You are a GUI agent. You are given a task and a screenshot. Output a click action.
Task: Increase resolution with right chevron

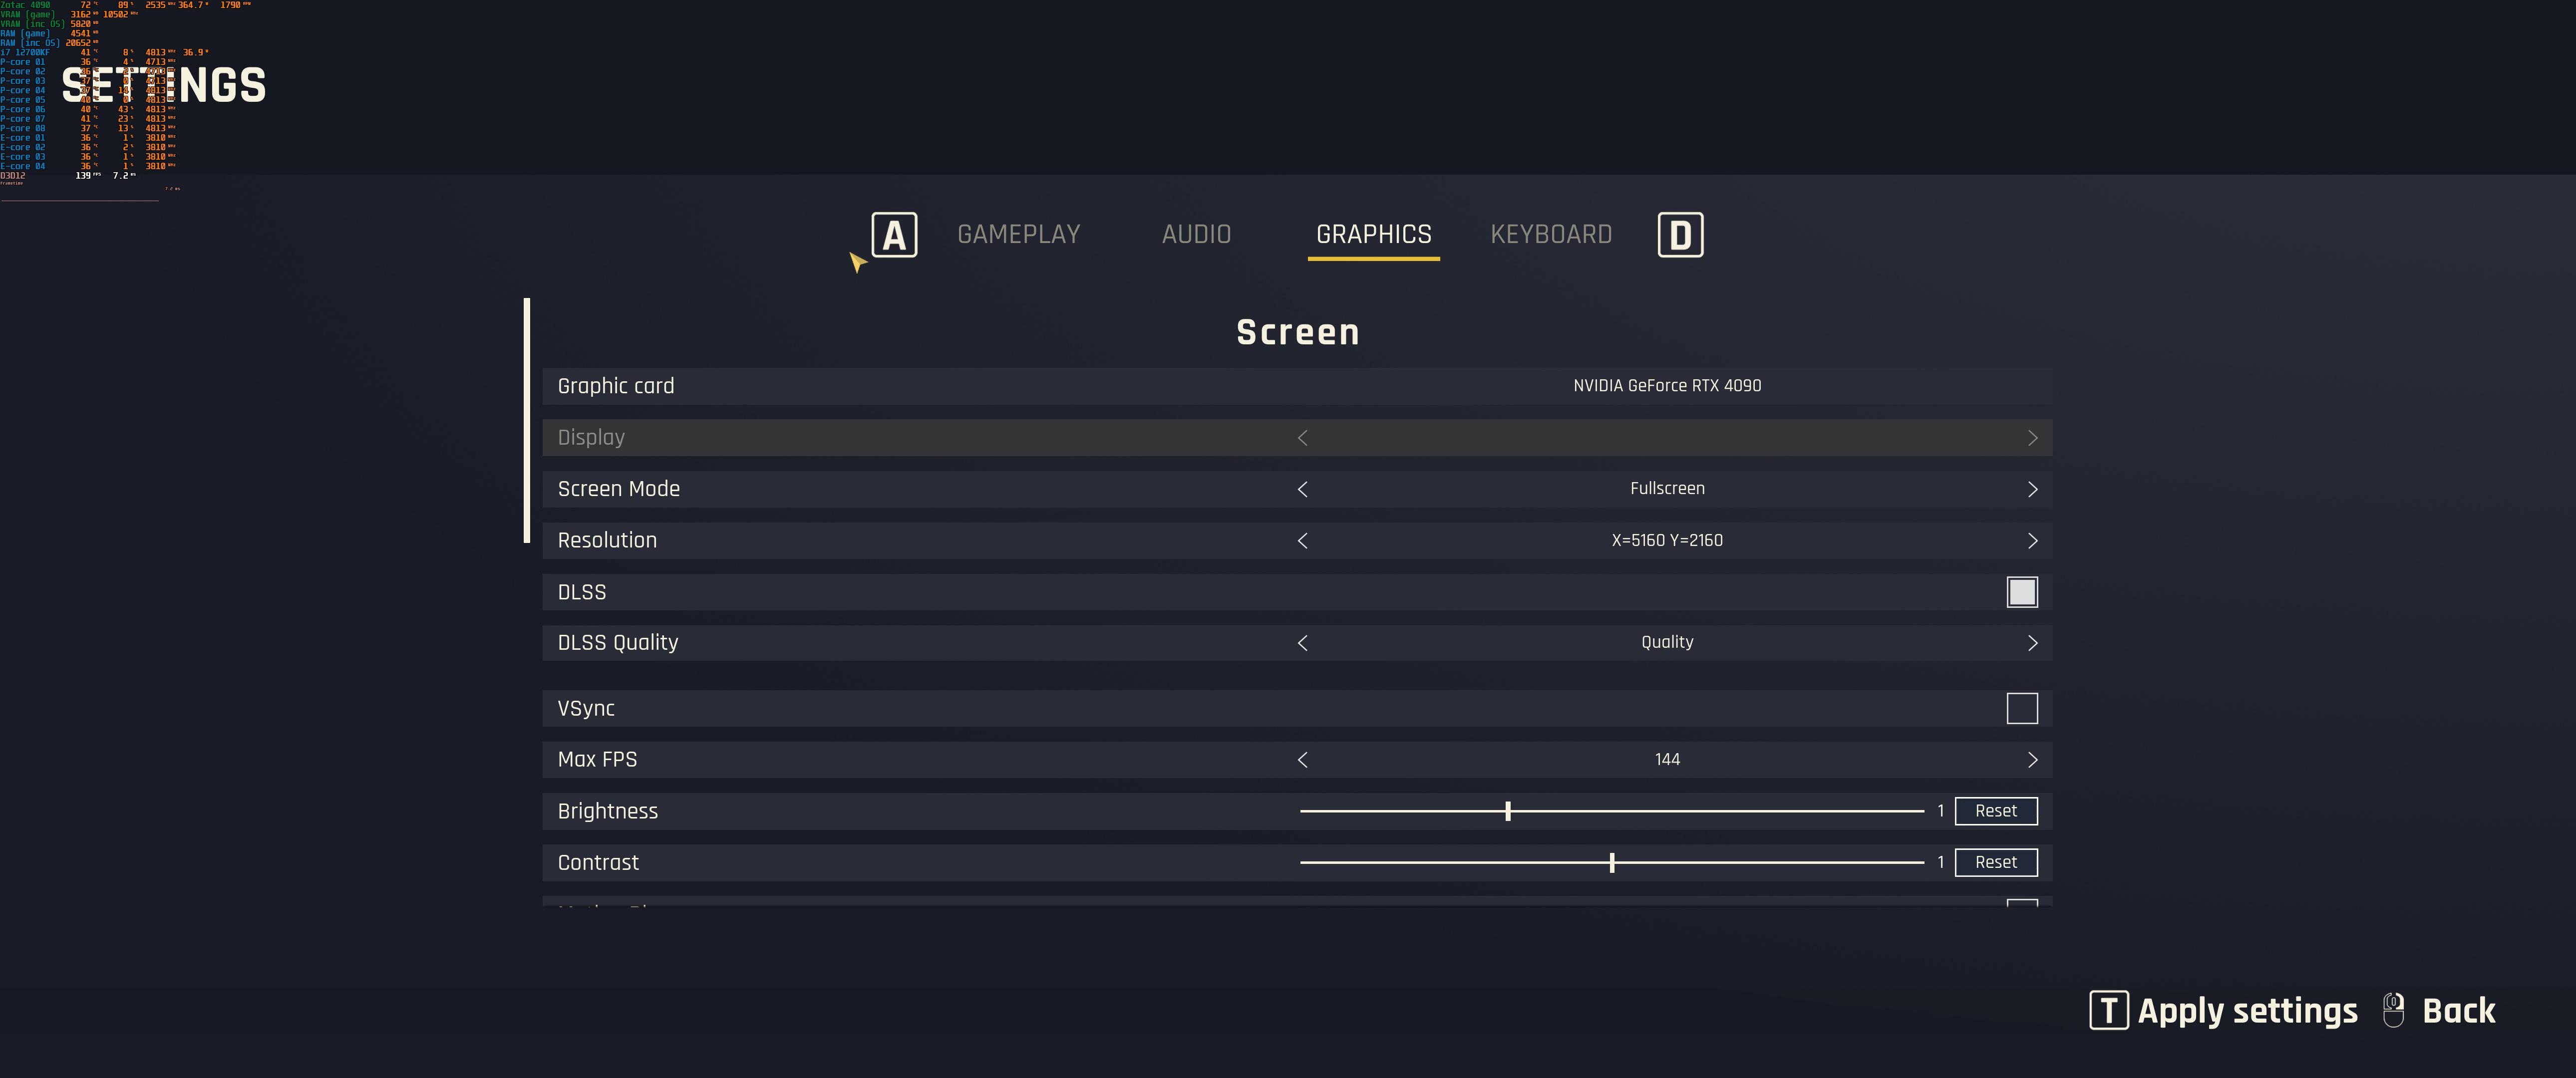[x=2032, y=541]
